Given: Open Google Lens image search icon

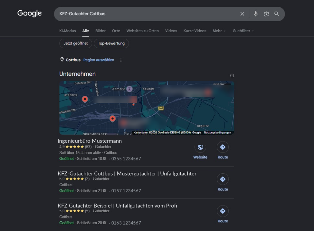Looking at the screenshot, I should pyautogui.click(x=266, y=14).
